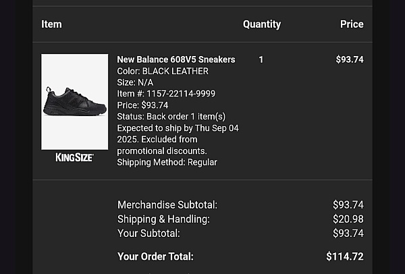Click the Your Order Total label
The height and width of the screenshot is (274, 405).
[155, 256]
